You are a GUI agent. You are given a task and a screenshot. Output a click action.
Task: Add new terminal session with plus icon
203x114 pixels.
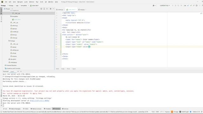pos(18,72)
